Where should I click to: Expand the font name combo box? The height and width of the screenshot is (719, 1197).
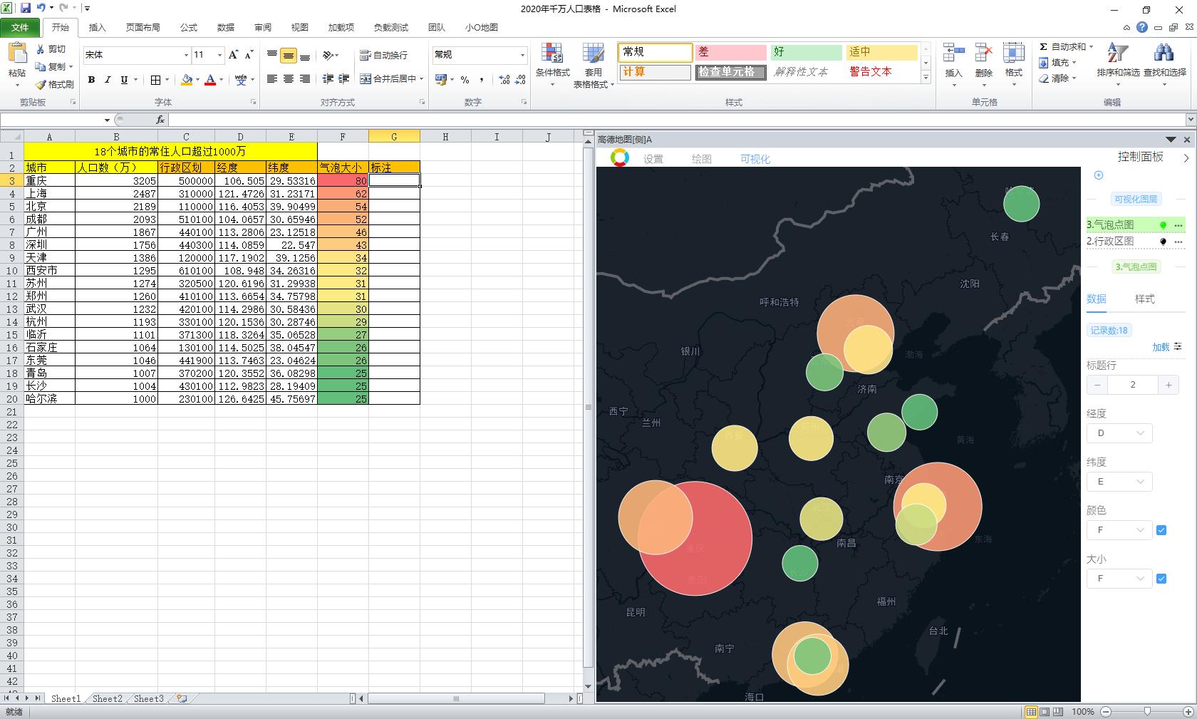pyautogui.click(x=186, y=55)
